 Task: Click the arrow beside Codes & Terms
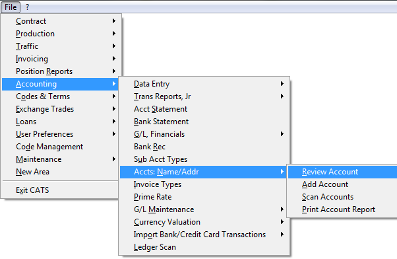pyautogui.click(x=114, y=96)
